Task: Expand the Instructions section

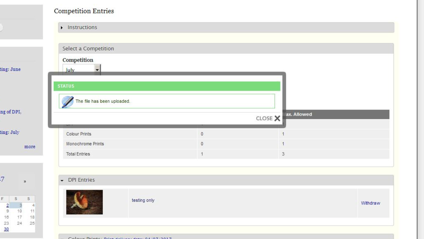Action: click(226, 27)
